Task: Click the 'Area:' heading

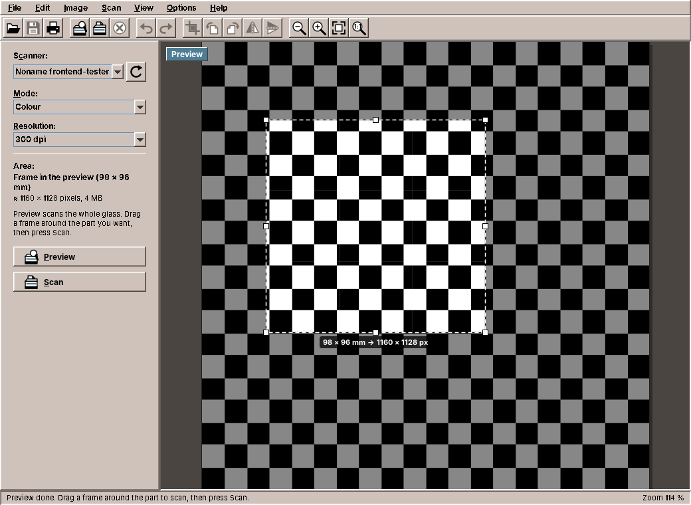Action: coord(24,166)
